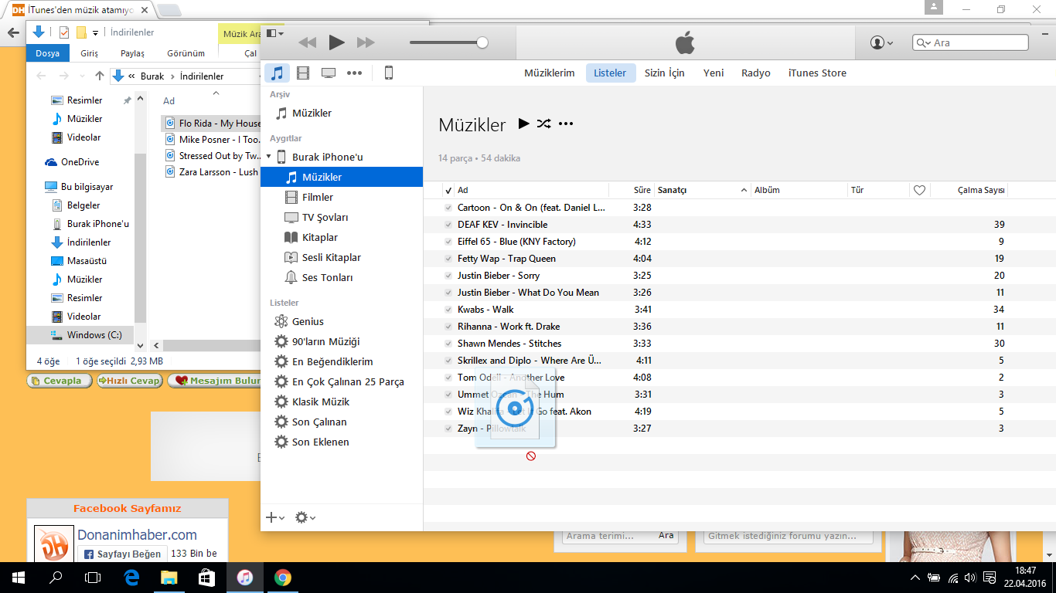Open the iPhone device button
Image resolution: width=1056 pixels, height=593 pixels.
point(389,73)
